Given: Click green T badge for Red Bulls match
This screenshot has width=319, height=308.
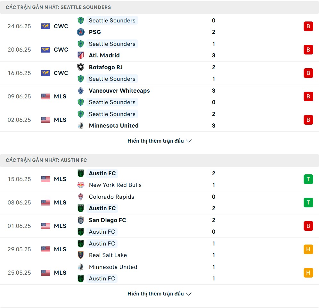Looking at the screenshot, I should [308, 179].
